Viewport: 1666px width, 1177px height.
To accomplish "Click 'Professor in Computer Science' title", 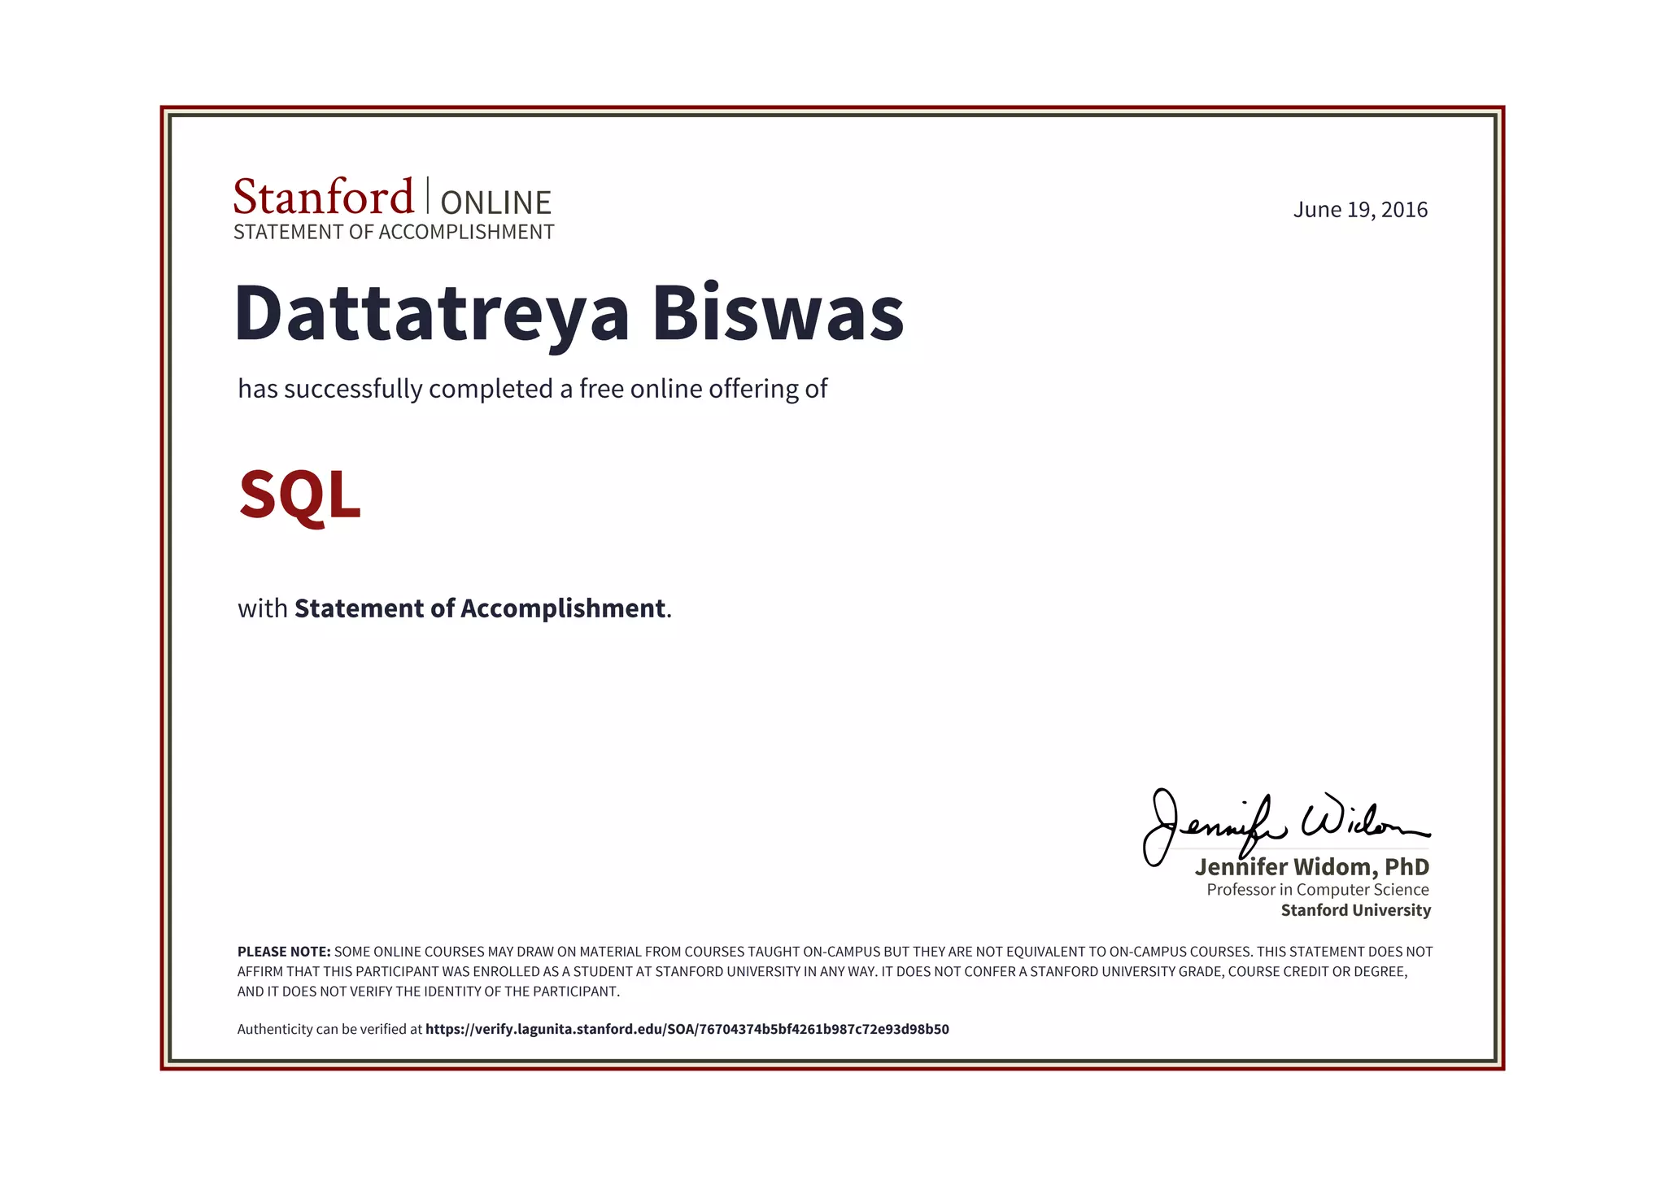I will point(1317,890).
